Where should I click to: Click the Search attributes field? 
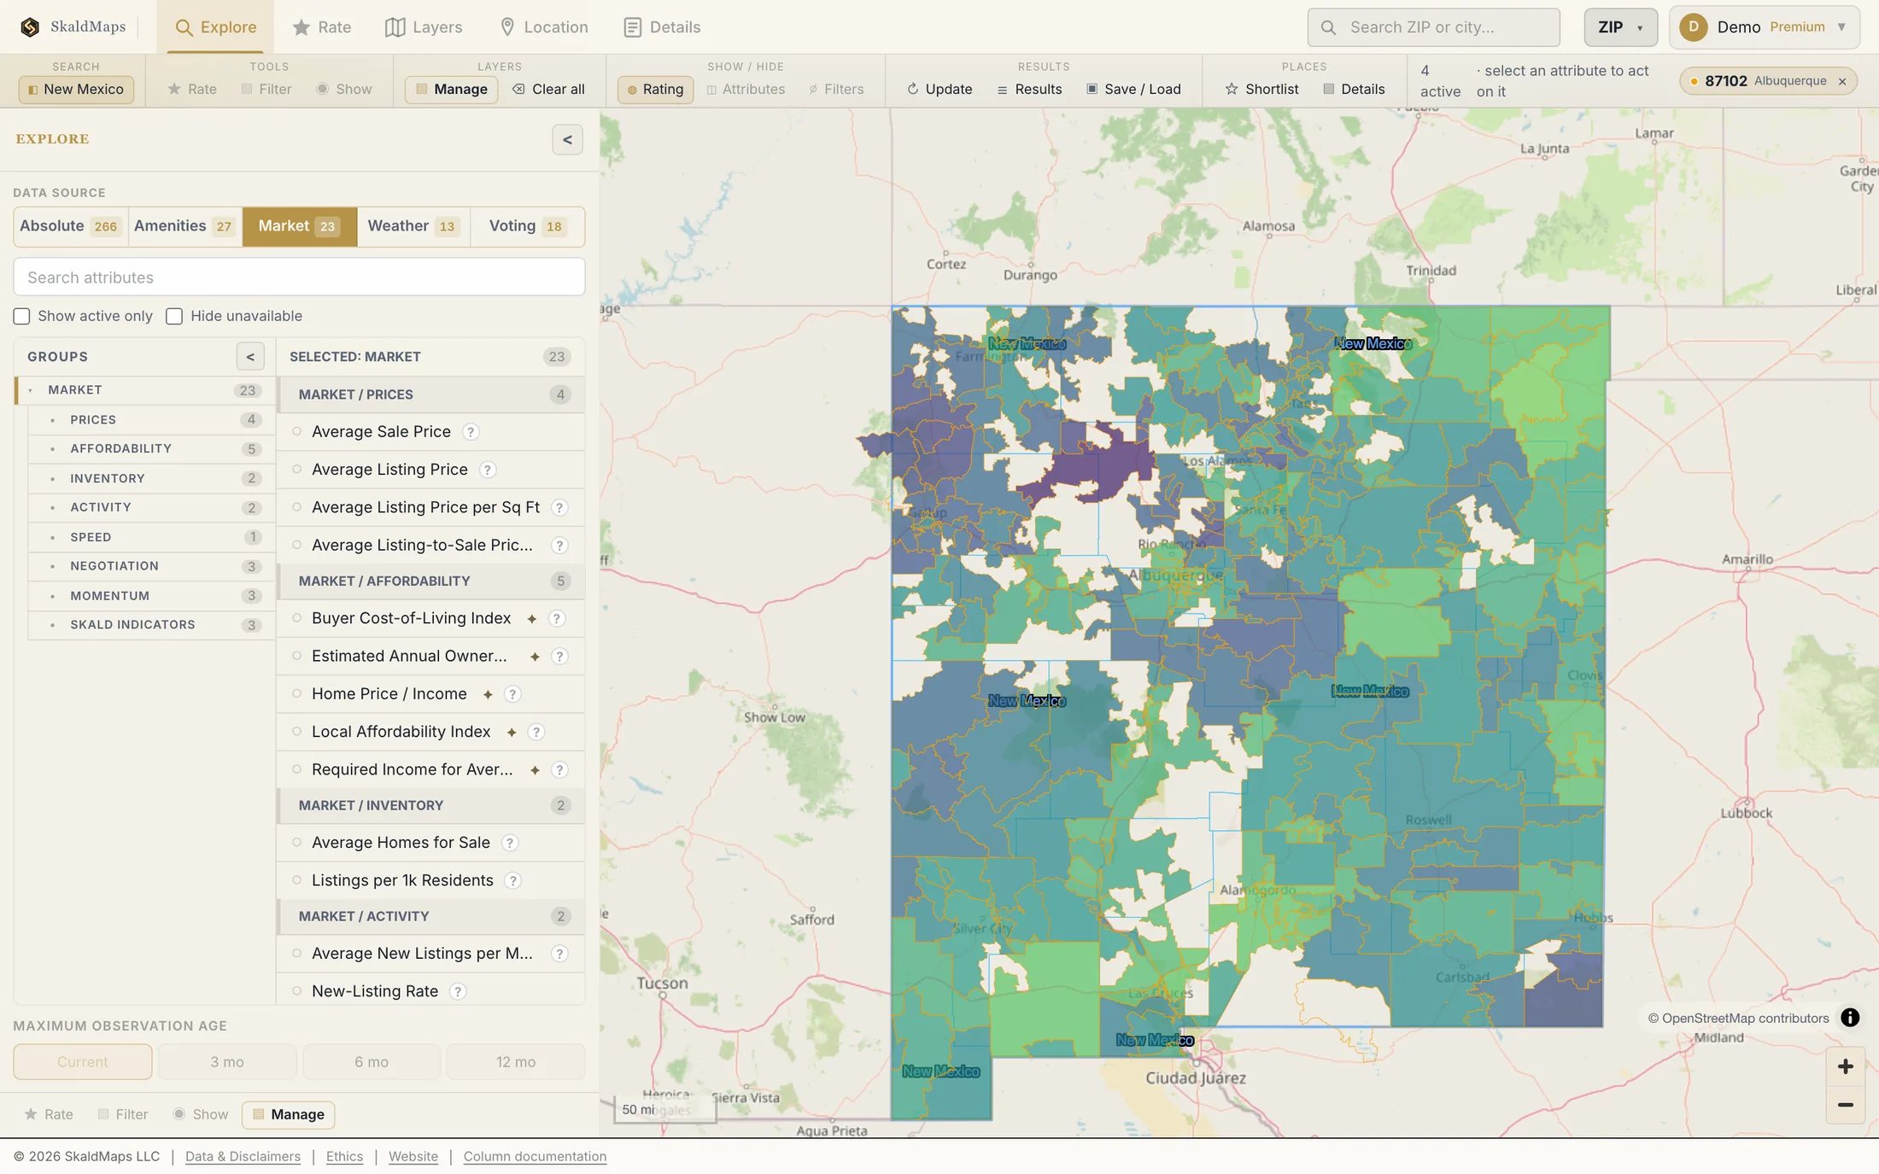click(x=299, y=277)
